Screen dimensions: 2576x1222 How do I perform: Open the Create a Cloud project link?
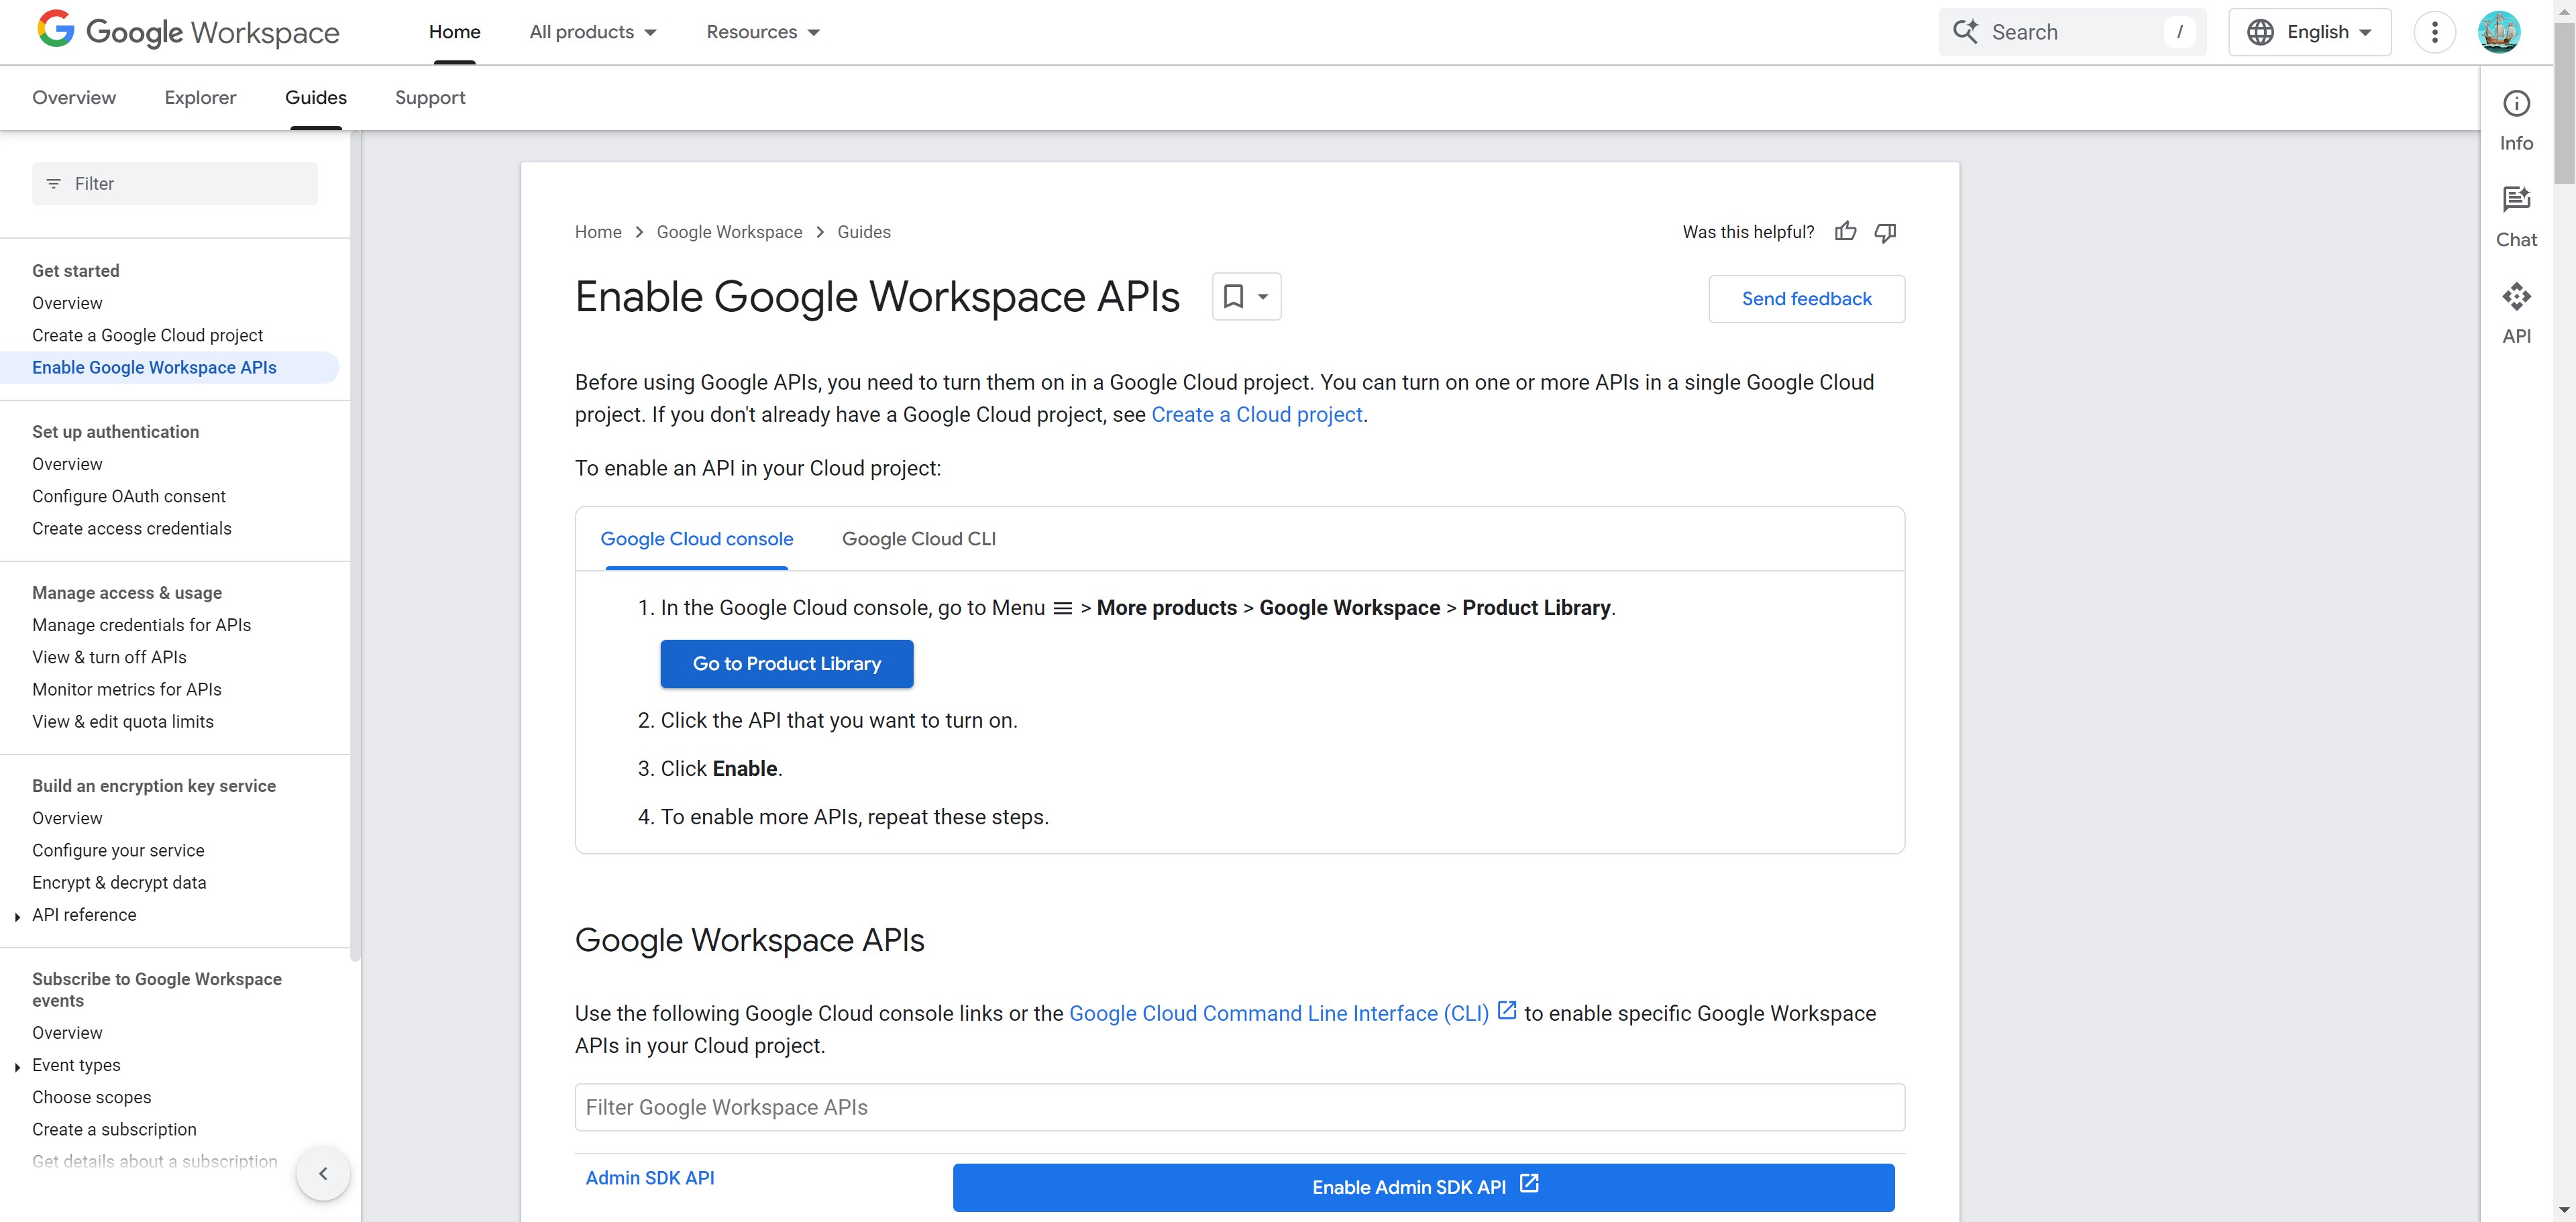[x=1257, y=414]
